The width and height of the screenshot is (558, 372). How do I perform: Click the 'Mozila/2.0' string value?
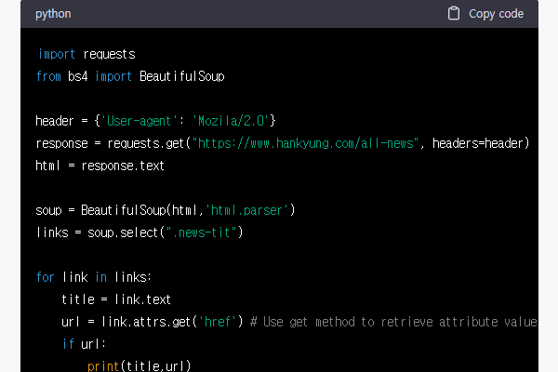tap(231, 121)
